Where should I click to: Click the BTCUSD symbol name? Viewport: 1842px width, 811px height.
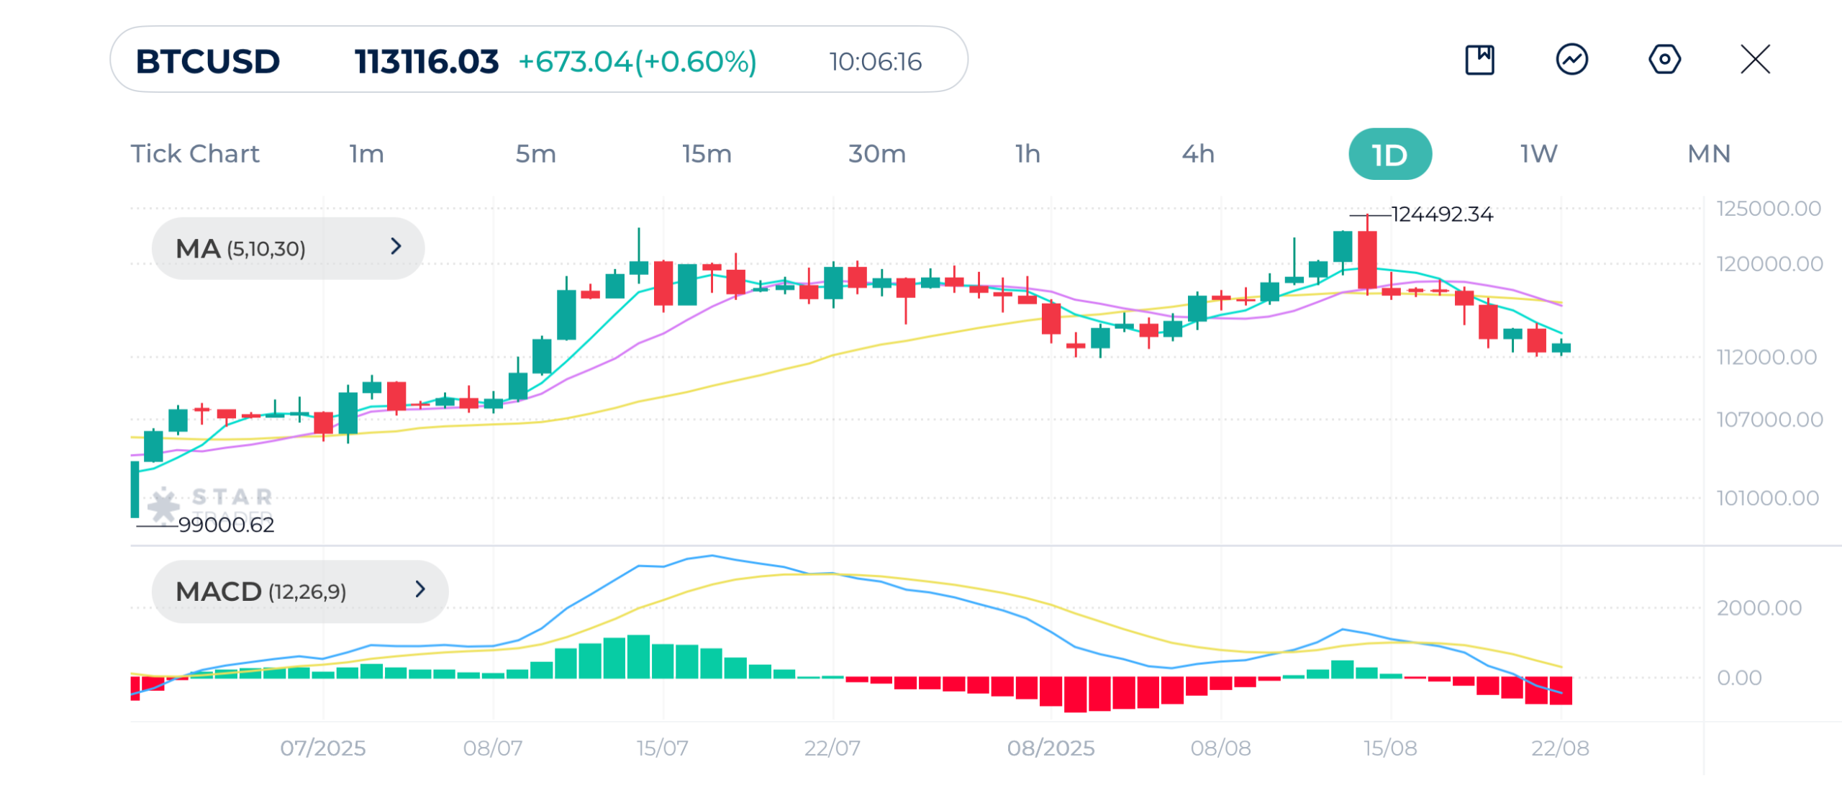coord(208,62)
